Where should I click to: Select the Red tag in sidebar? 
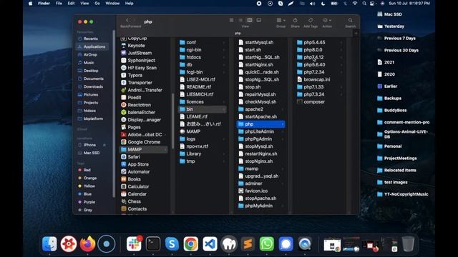tap(87, 170)
